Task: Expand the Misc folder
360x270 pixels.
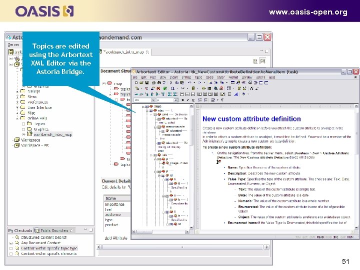Action: (x=17, y=113)
